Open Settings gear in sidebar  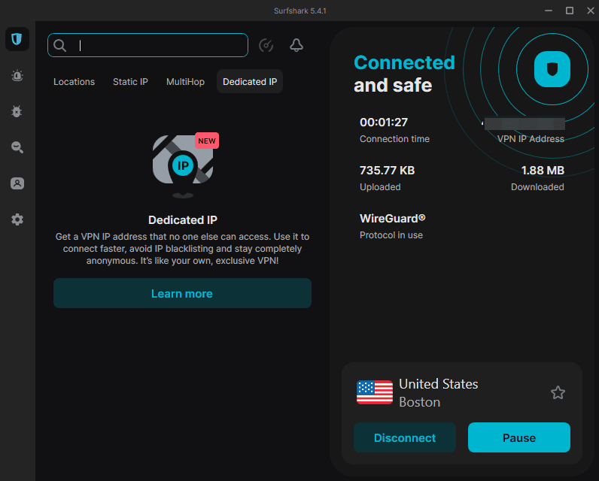(x=17, y=219)
